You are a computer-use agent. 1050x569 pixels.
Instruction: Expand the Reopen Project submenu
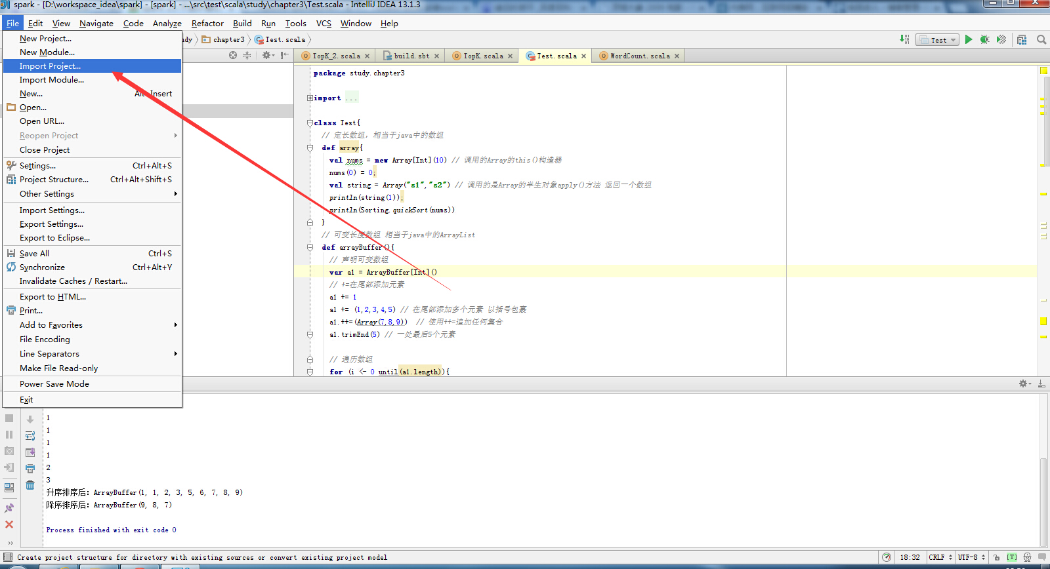click(x=92, y=136)
